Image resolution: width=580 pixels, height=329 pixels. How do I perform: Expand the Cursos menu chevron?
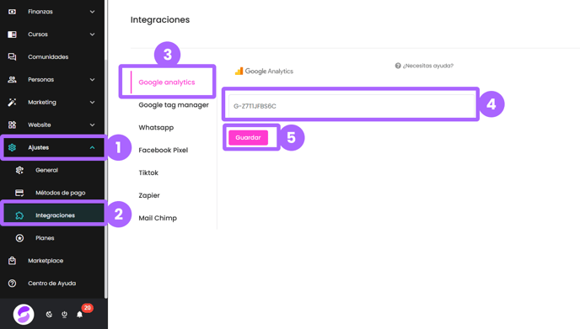(92, 34)
